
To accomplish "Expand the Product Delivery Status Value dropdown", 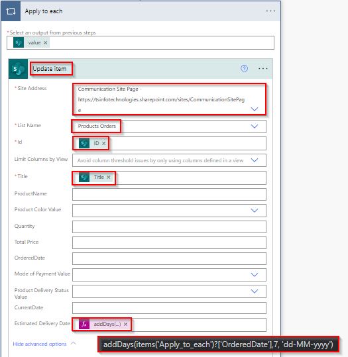I will click(255, 291).
